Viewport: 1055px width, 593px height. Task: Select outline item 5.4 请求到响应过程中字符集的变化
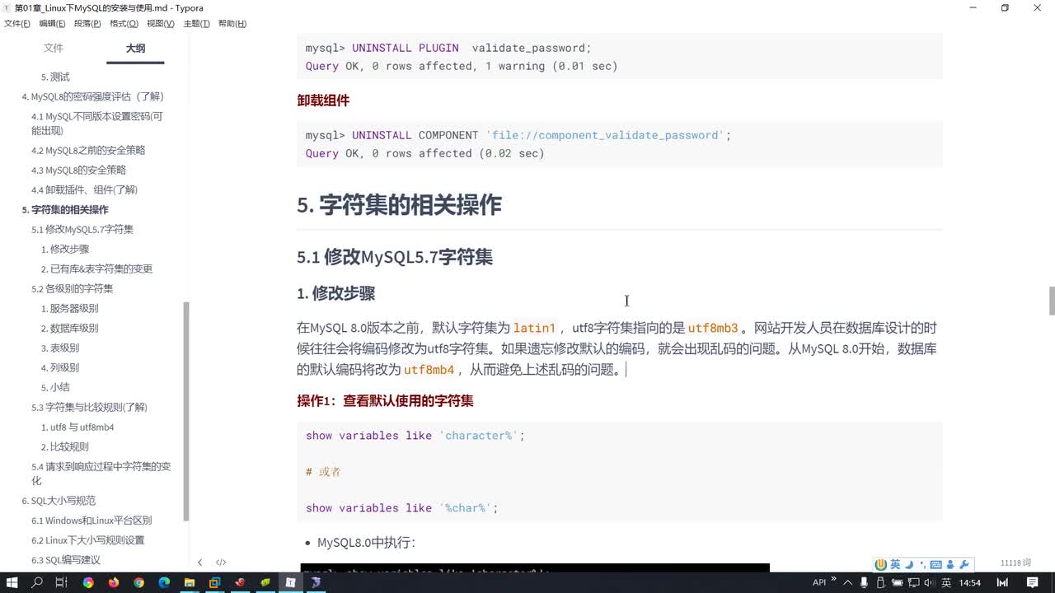[x=101, y=474]
